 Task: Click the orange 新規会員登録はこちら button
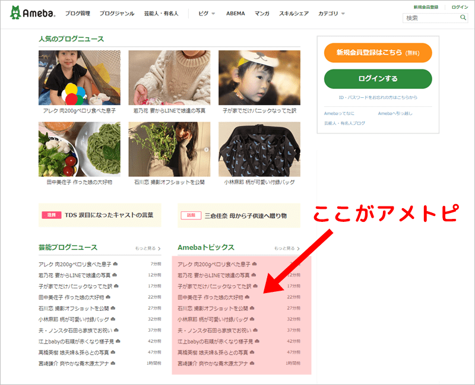point(378,53)
